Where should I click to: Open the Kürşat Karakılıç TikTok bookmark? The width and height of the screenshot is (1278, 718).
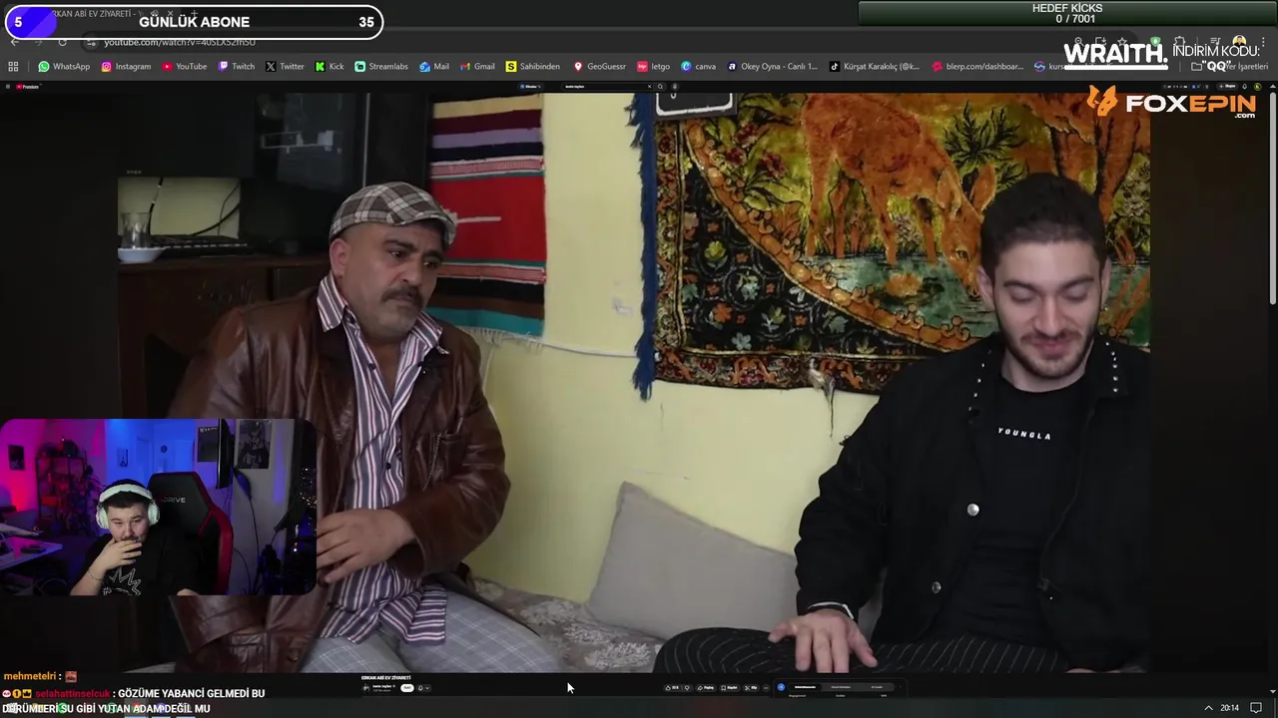pyautogui.click(x=875, y=66)
